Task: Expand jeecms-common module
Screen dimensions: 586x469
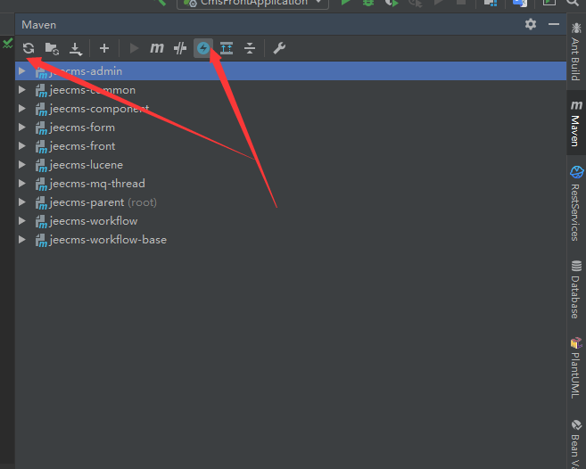Action: click(x=22, y=90)
